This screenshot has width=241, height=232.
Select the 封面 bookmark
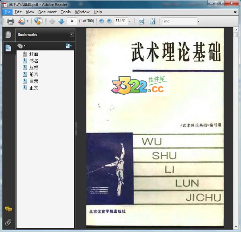click(x=34, y=54)
